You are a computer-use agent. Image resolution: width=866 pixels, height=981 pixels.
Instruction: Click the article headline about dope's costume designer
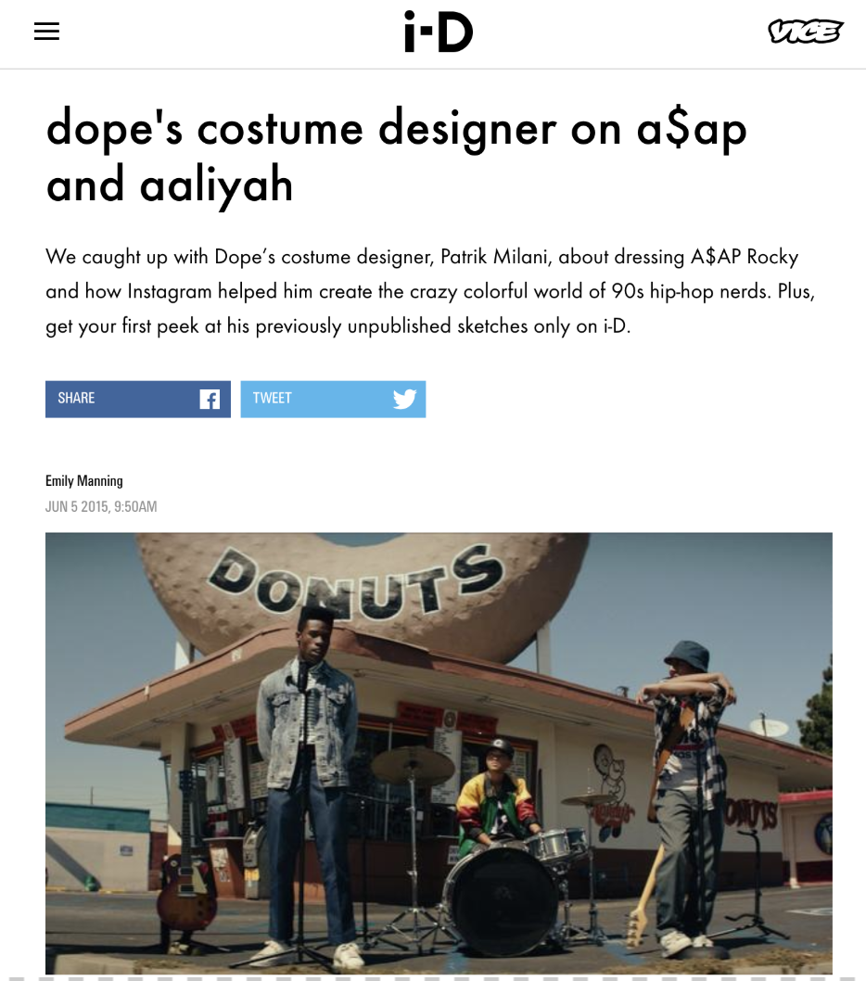[397, 156]
